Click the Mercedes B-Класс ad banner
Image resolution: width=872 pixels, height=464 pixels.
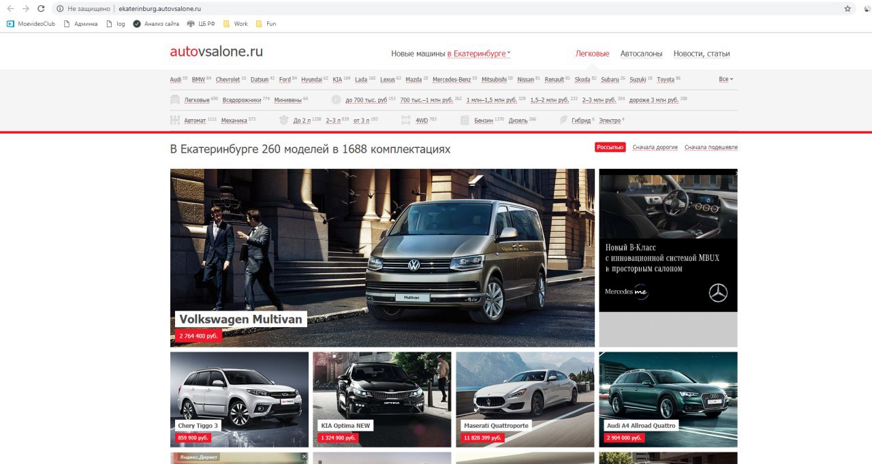668,241
